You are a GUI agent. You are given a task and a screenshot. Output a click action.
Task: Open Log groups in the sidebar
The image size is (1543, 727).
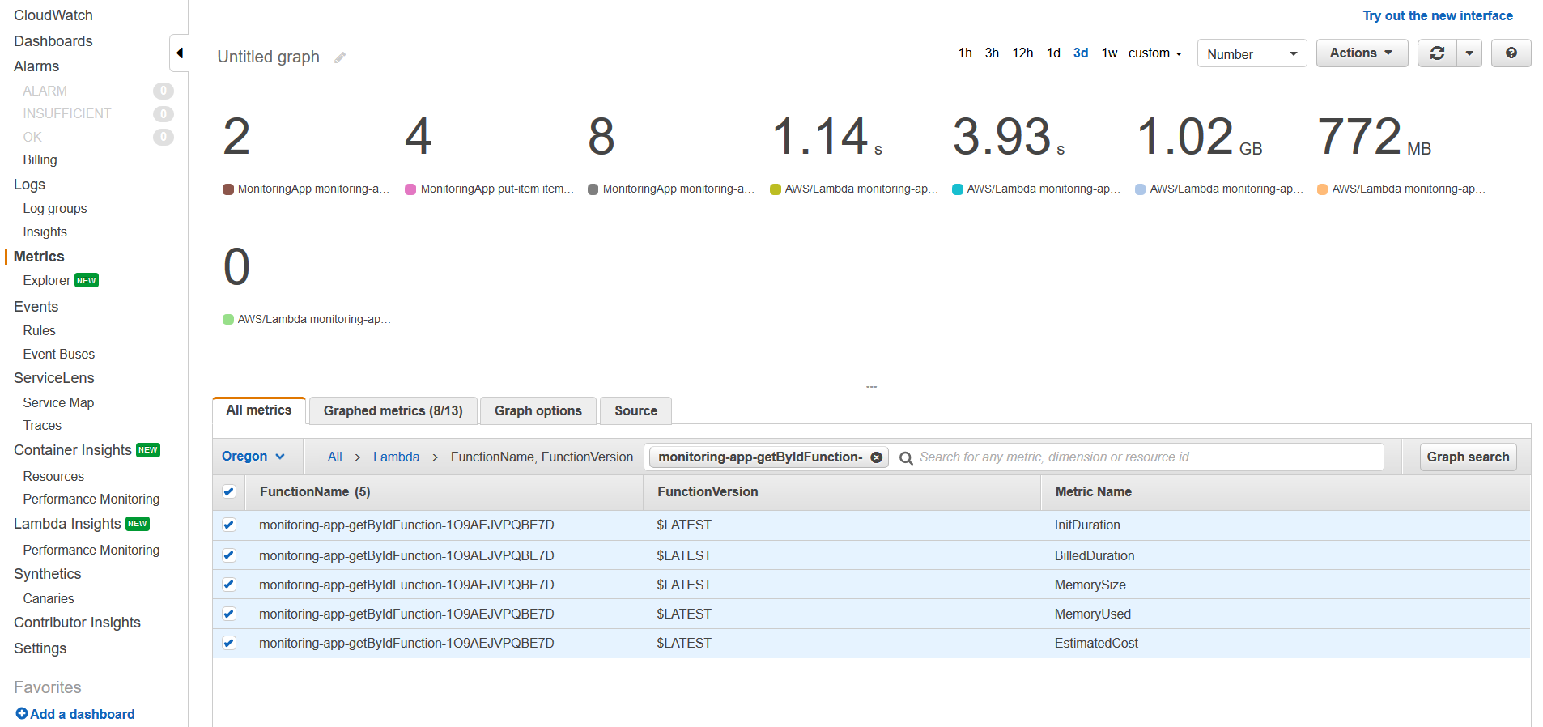coord(55,209)
